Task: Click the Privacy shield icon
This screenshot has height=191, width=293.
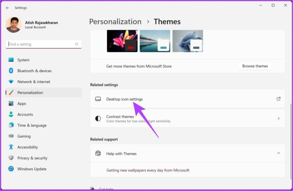Action: (x=11, y=158)
